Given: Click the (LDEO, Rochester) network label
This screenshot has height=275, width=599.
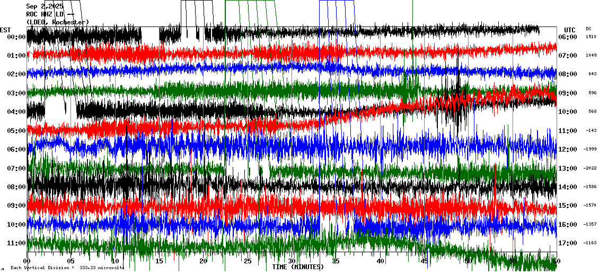Looking at the screenshot, I should [57, 22].
